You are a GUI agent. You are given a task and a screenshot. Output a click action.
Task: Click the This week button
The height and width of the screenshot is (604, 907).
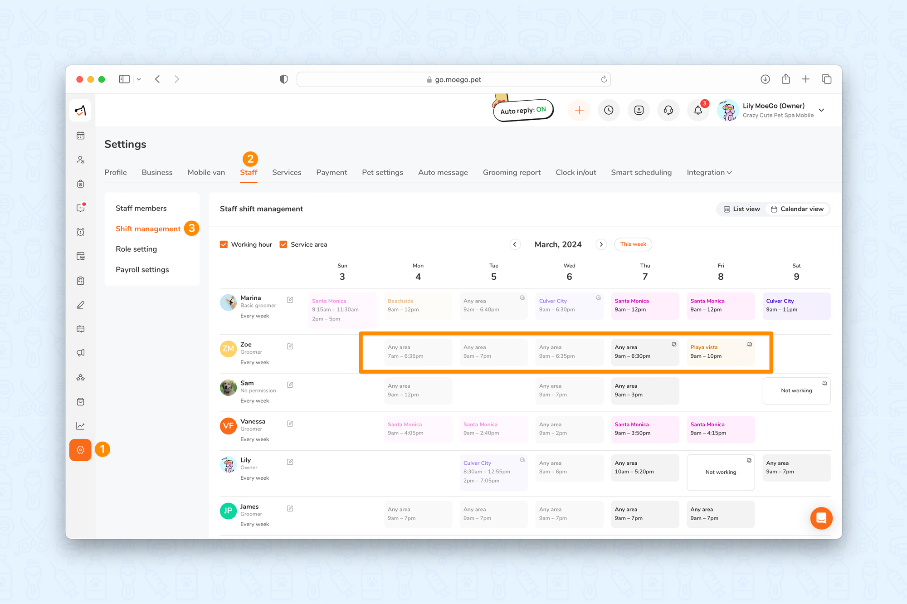click(633, 244)
